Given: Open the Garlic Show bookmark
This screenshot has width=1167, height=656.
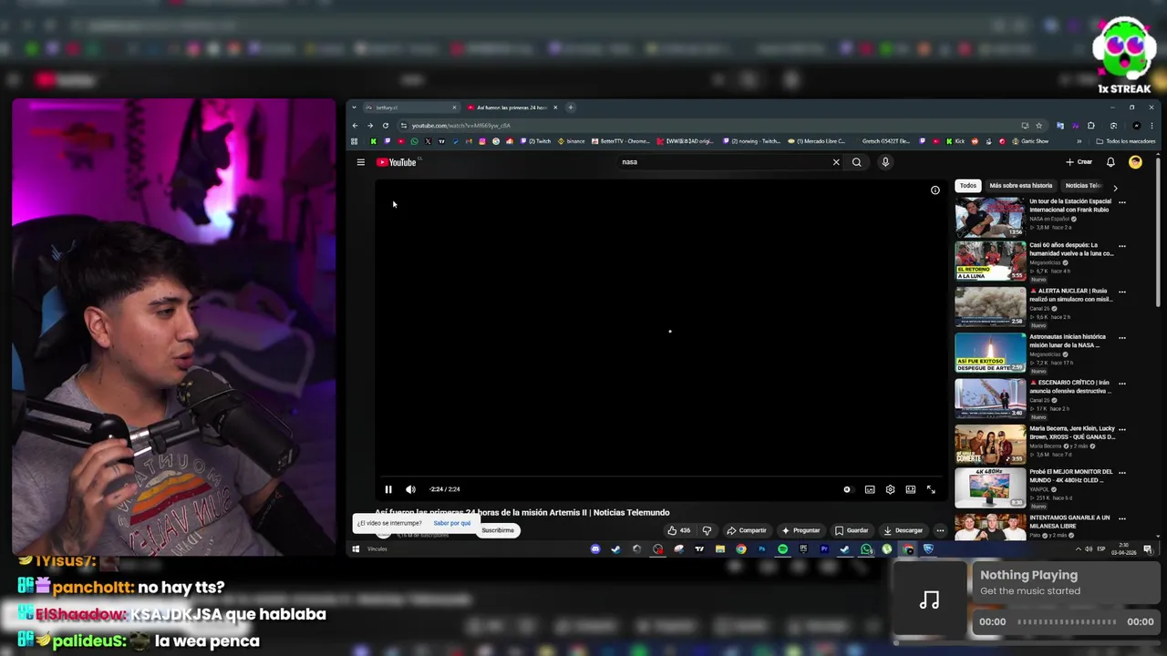Looking at the screenshot, I should [1030, 141].
